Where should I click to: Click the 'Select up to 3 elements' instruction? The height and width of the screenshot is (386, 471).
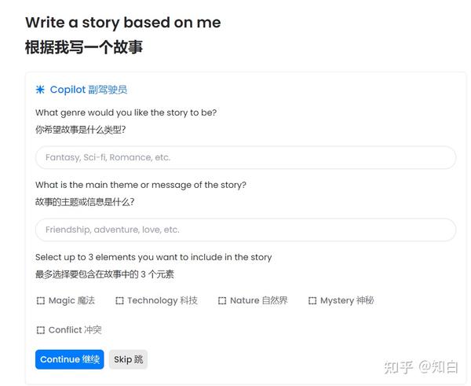154,257
